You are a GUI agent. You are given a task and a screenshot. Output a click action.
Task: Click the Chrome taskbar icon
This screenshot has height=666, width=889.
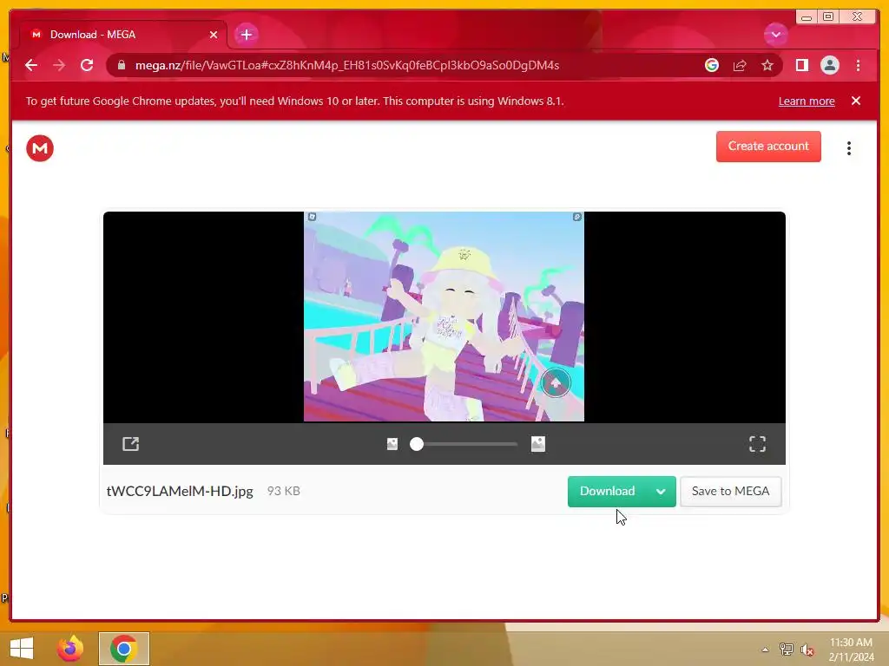click(123, 649)
